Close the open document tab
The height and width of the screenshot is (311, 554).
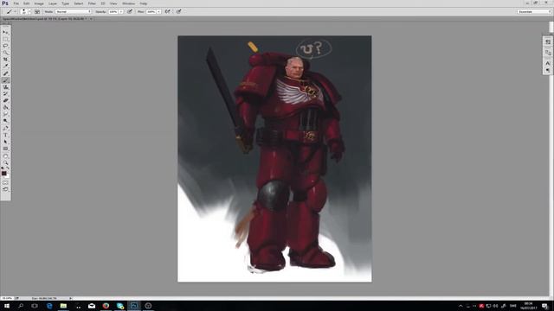pos(91,19)
